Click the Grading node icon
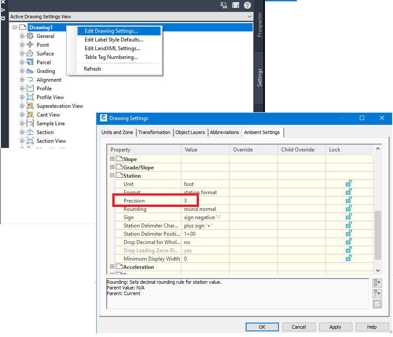This screenshot has width=393, height=337. coord(30,71)
